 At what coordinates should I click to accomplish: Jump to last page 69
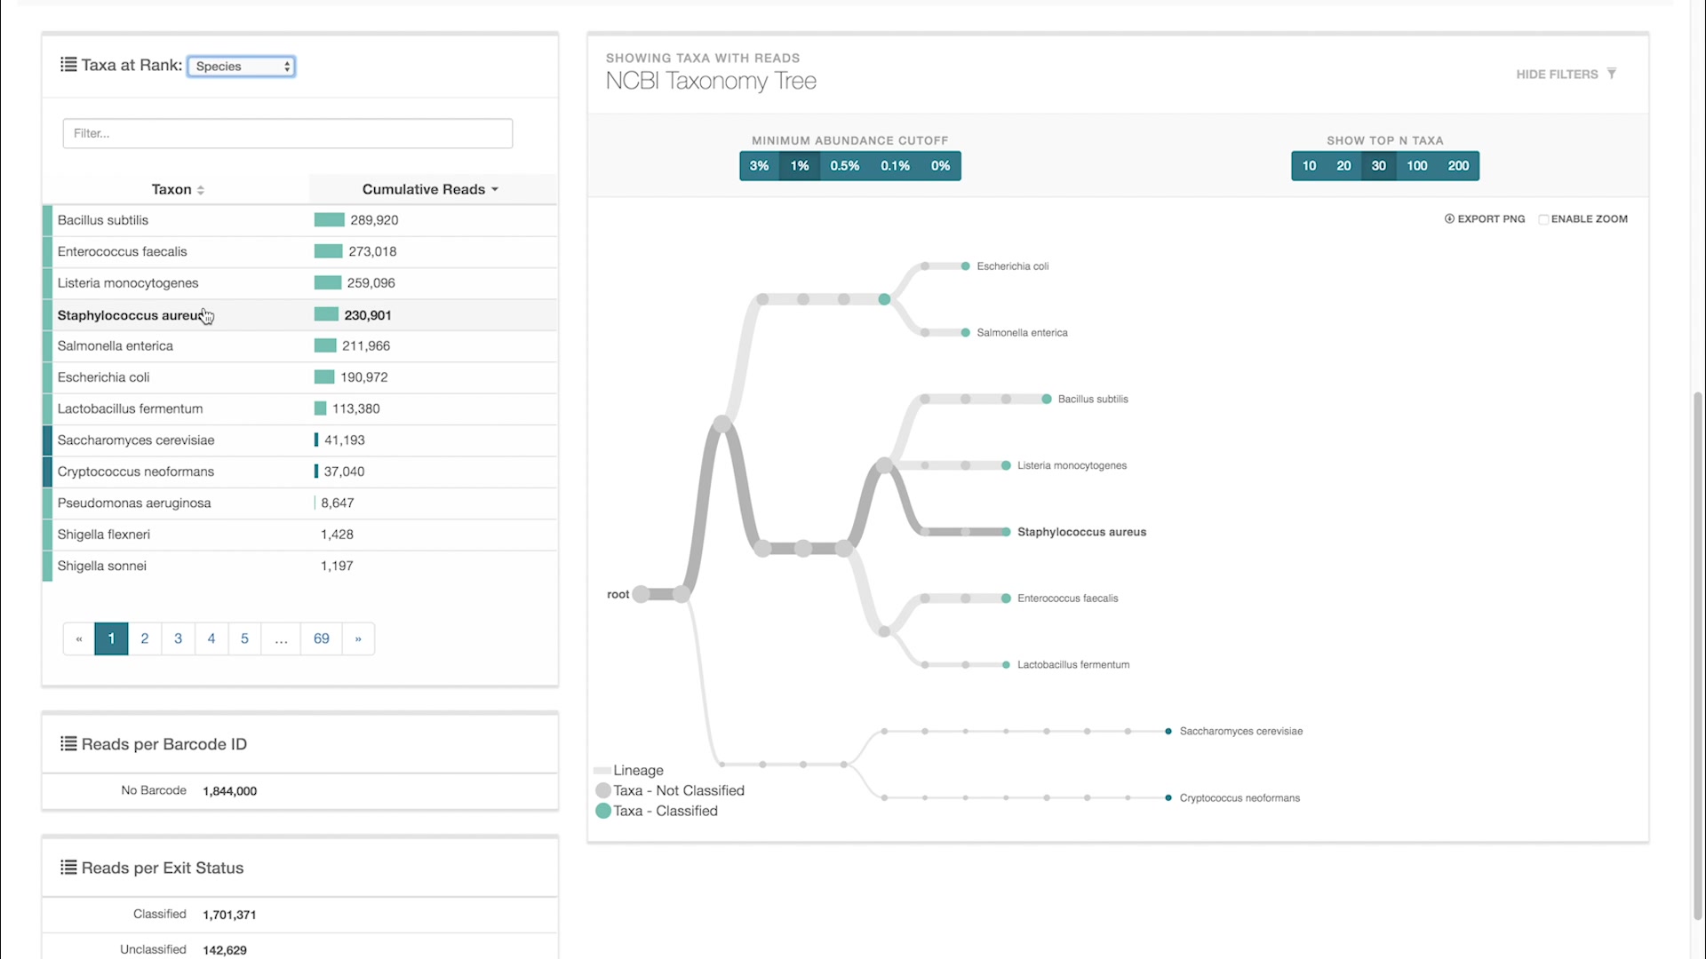click(321, 638)
